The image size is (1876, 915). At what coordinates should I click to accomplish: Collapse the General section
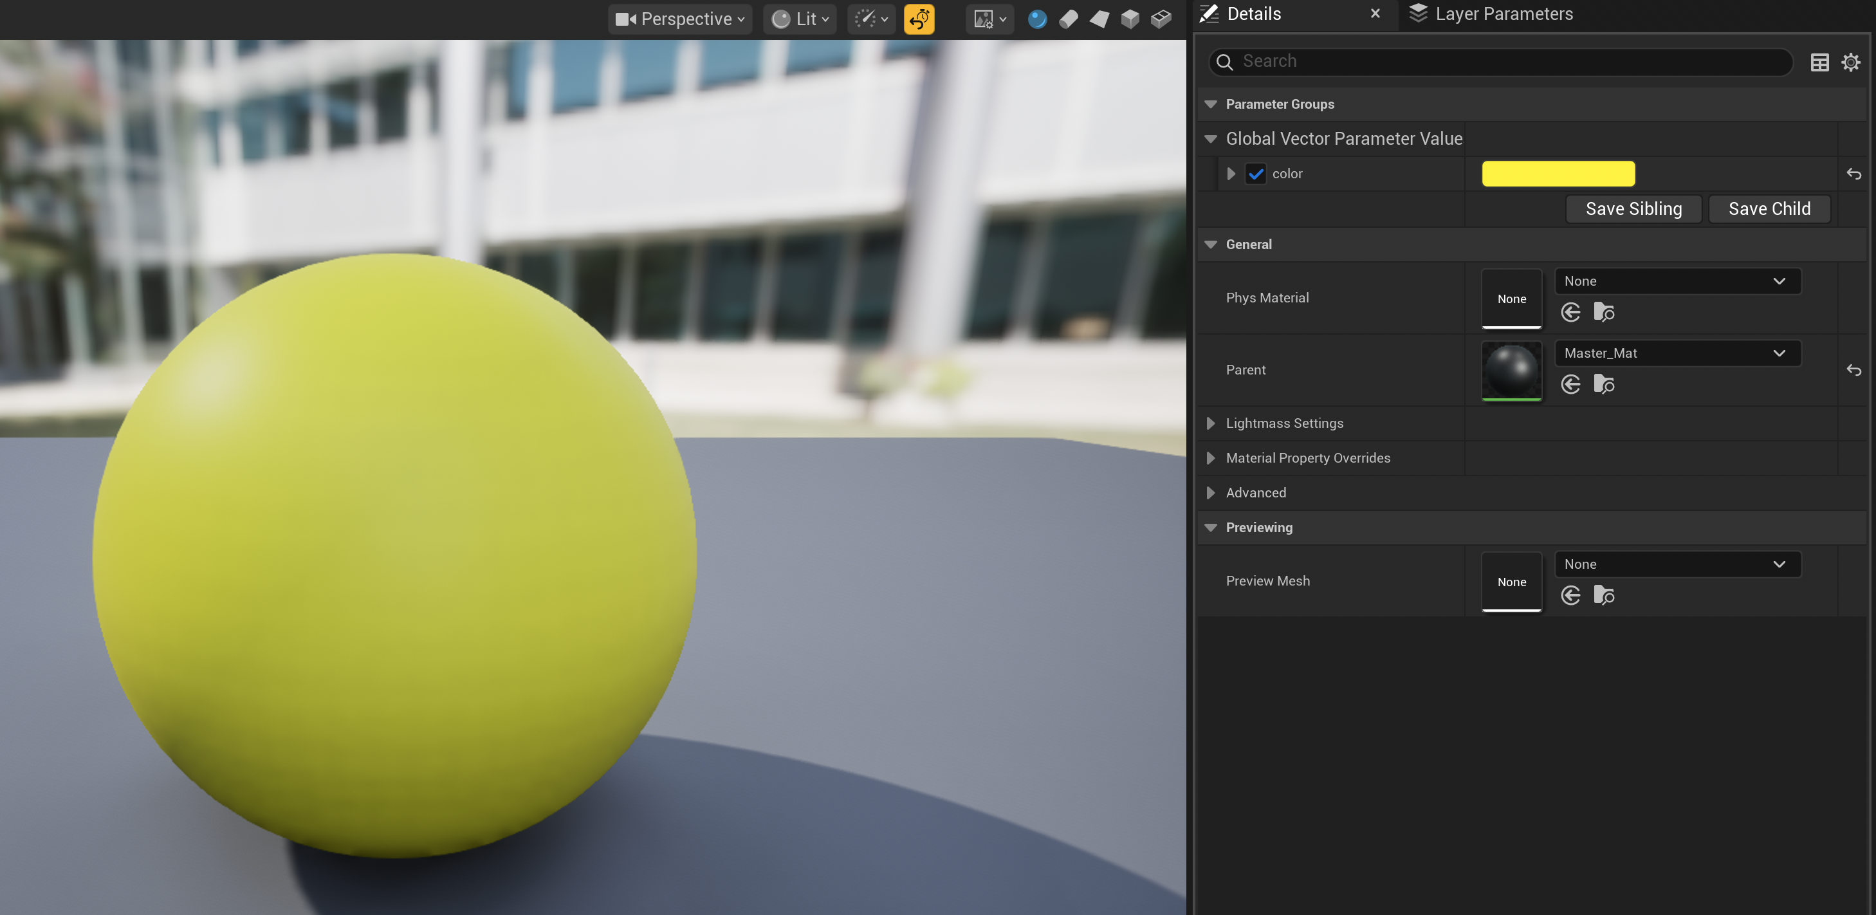pos(1210,244)
